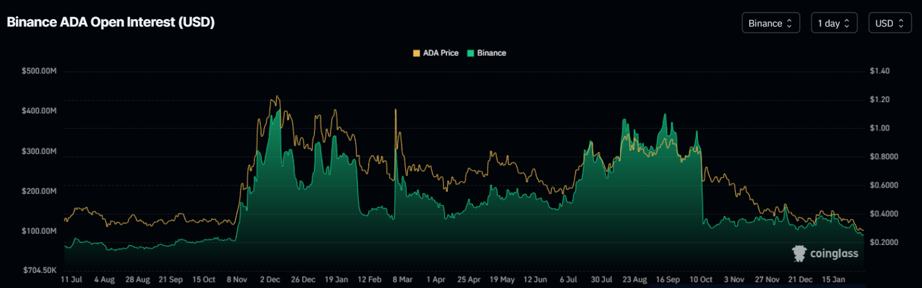
Task: Select the 2 Dec date axis label
Action: click(x=270, y=279)
